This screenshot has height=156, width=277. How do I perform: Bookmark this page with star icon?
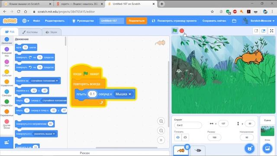coord(212,12)
